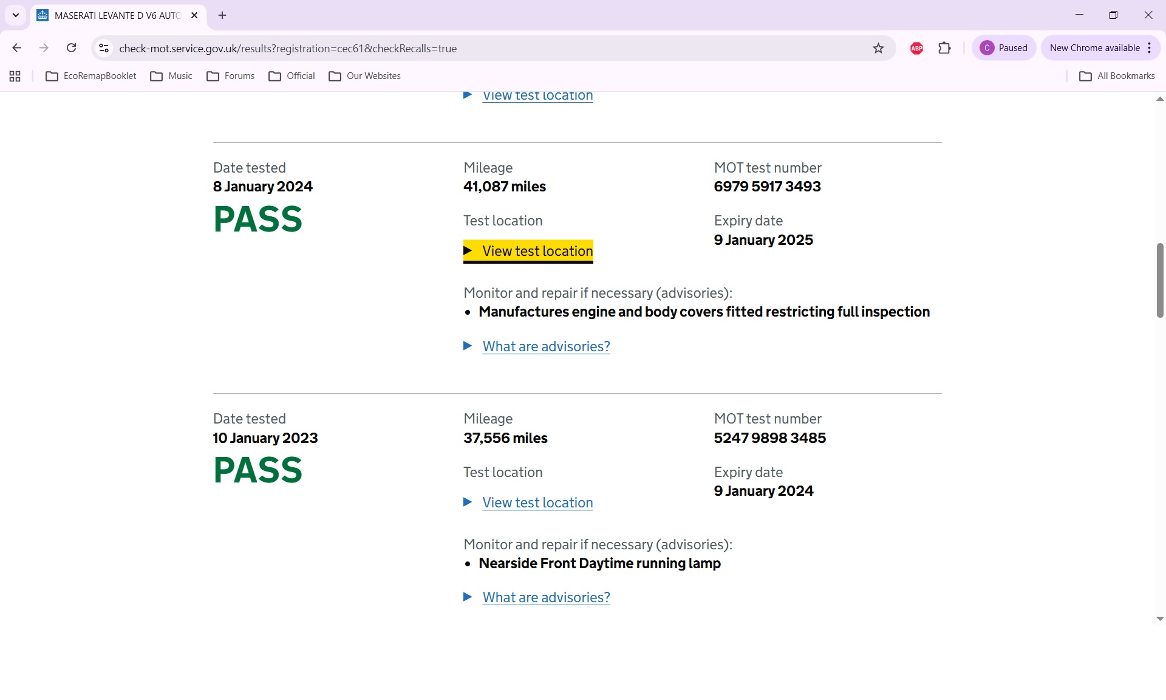Expand View test location for 8 January 2024
The width and height of the screenshot is (1166, 700).
tap(537, 251)
